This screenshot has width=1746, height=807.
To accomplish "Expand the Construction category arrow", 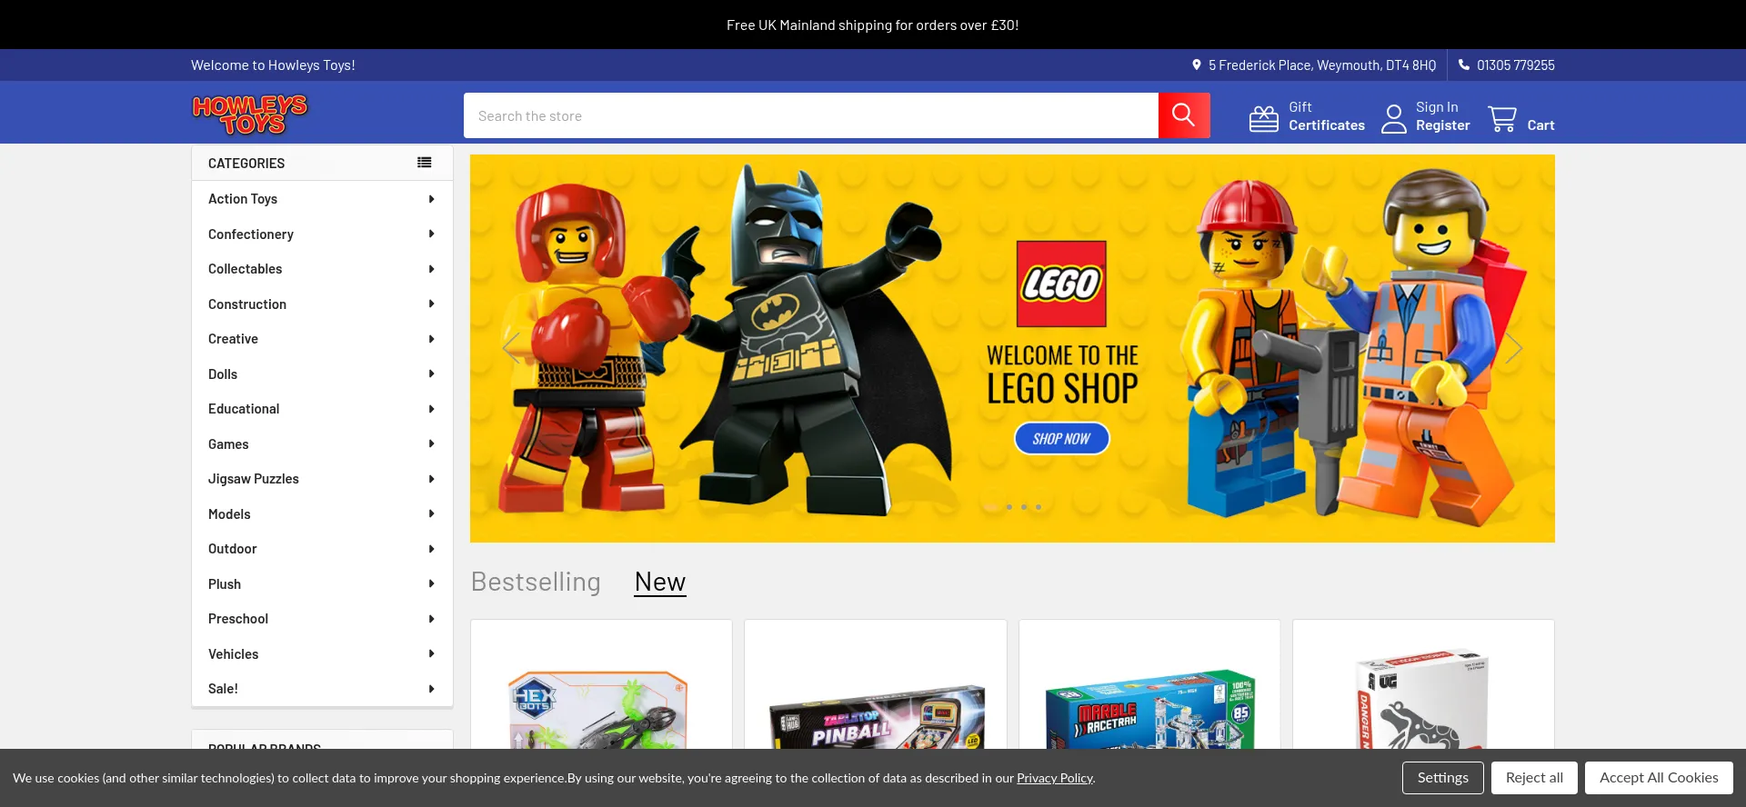I will click(x=431, y=304).
